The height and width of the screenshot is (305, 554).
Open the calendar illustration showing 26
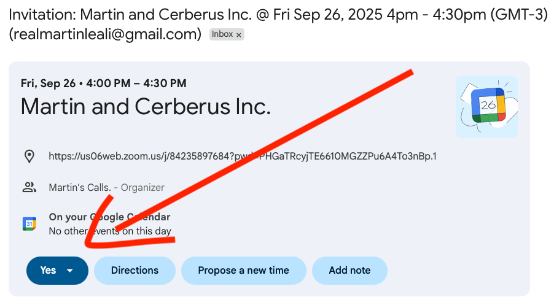coord(487,107)
